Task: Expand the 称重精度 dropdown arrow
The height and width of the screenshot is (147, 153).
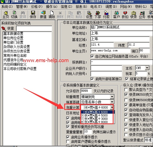Action: click(112, 97)
